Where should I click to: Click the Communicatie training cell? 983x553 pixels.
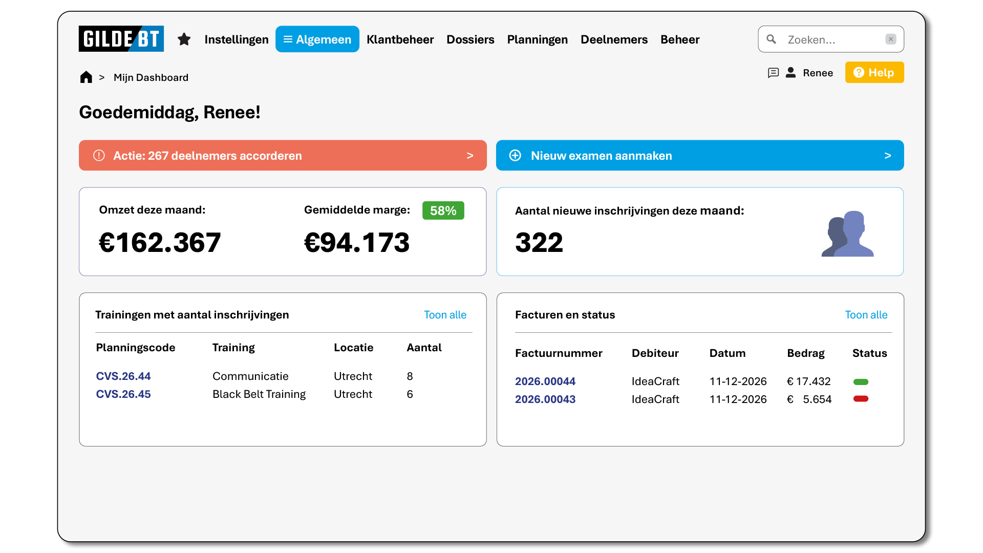[250, 376]
